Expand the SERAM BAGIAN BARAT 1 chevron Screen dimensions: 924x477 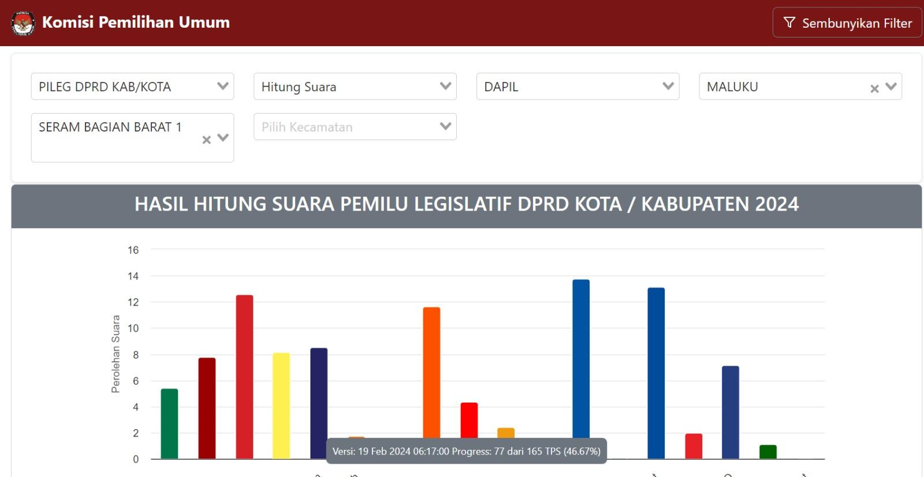click(x=223, y=138)
